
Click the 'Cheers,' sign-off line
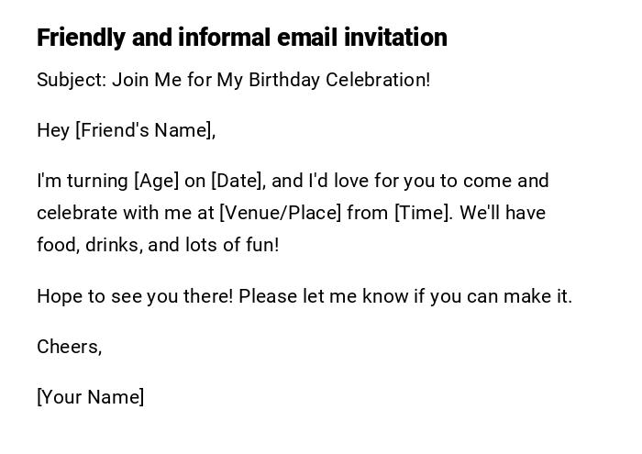click(x=69, y=347)
